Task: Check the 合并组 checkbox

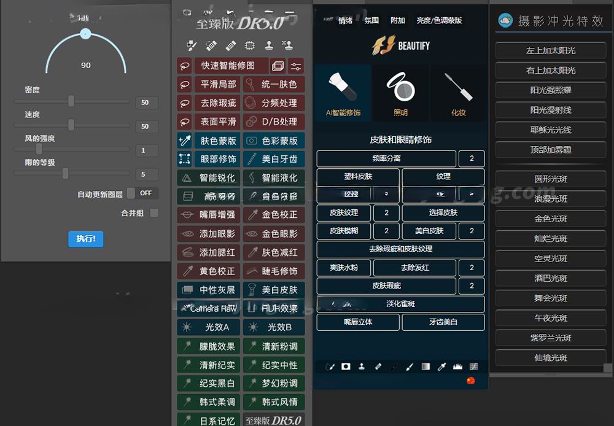Action: 154,212
